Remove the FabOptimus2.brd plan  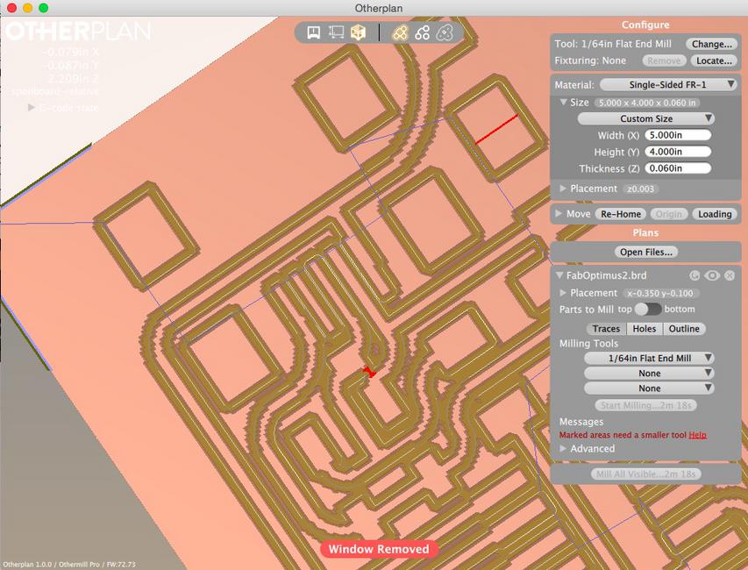tap(730, 275)
